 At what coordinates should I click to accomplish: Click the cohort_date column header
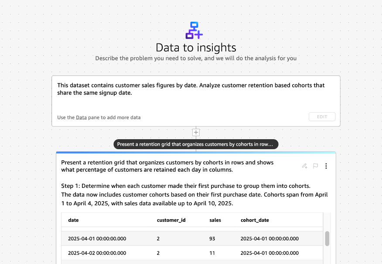255,220
